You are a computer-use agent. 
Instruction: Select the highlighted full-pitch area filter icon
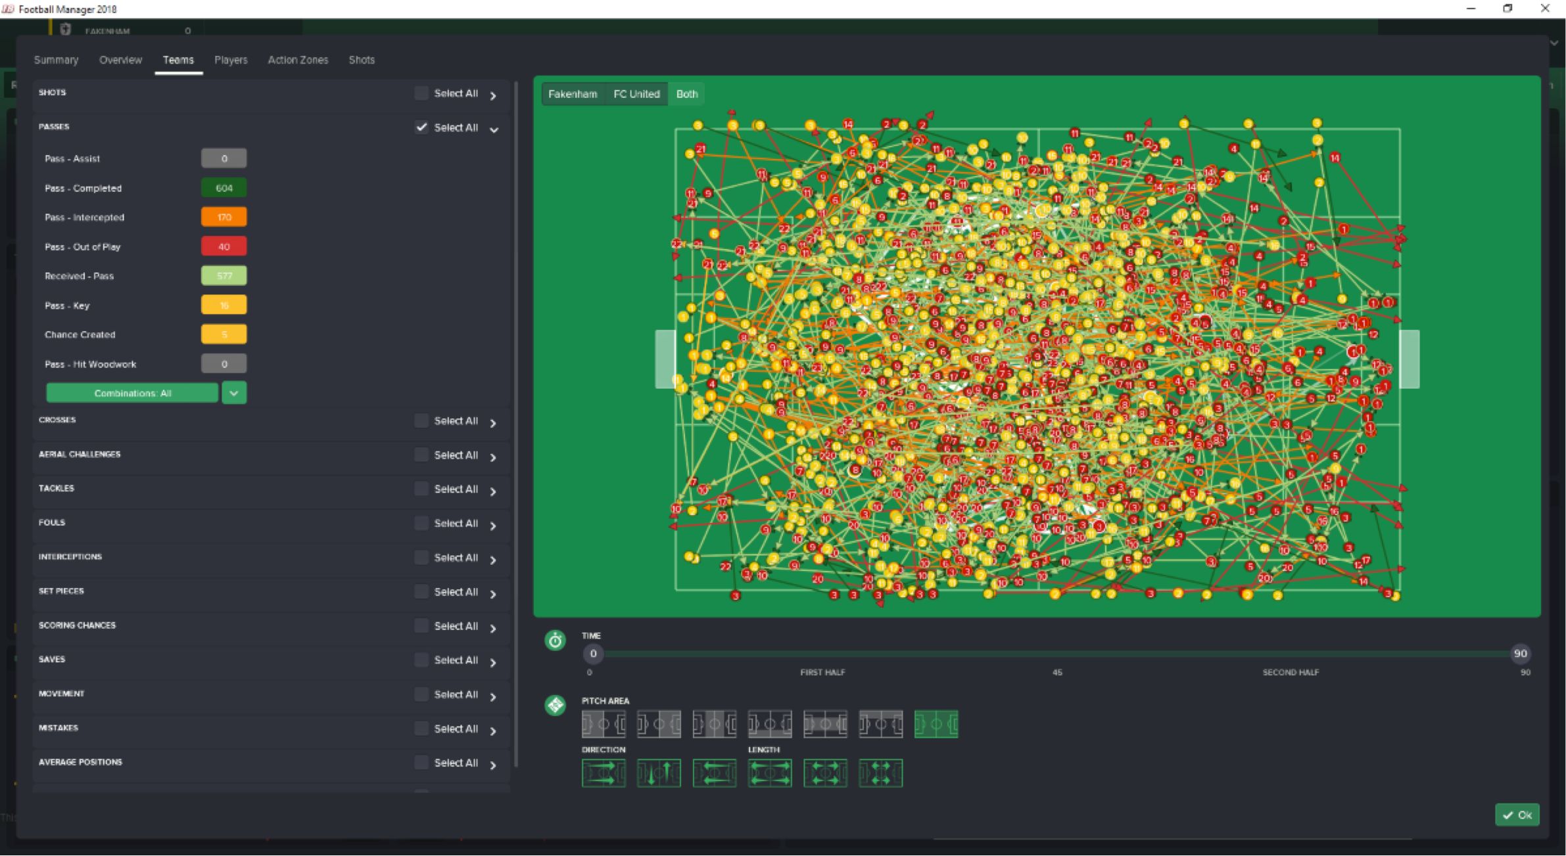[x=938, y=723]
